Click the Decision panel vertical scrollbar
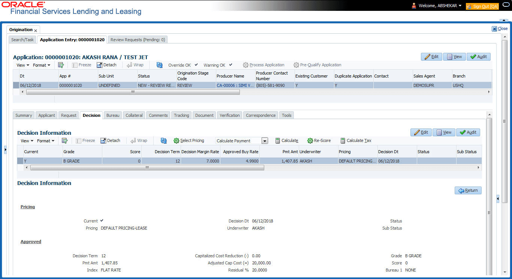This screenshot has height=279, width=512. tap(489, 212)
